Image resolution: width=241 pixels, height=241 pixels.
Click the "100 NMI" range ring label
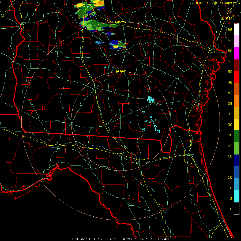click(x=120, y=22)
